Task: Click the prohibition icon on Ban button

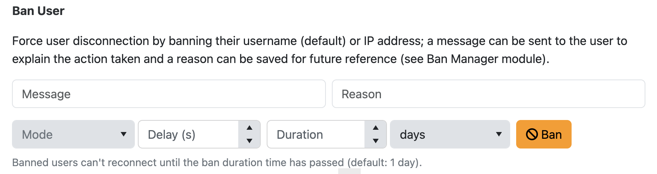Action: 532,134
